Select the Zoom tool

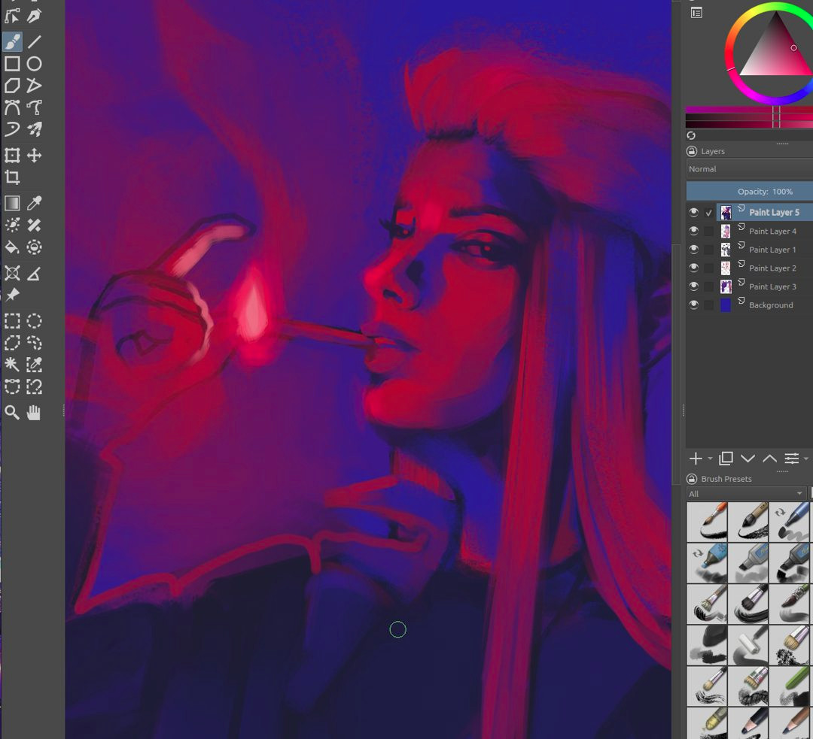coord(13,413)
